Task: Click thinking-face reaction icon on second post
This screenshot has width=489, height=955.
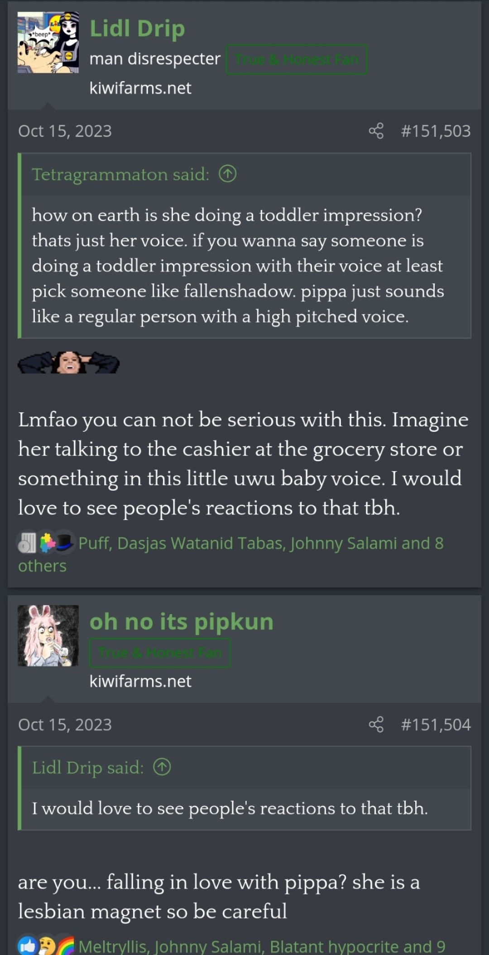Action: [46, 945]
